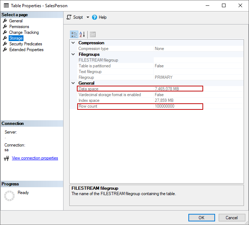Collapse the Filegroups section
The width and height of the screenshot is (249, 225).
(x=74, y=54)
